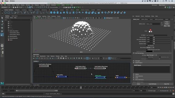Select the MASH node in Node Editor

121,77
